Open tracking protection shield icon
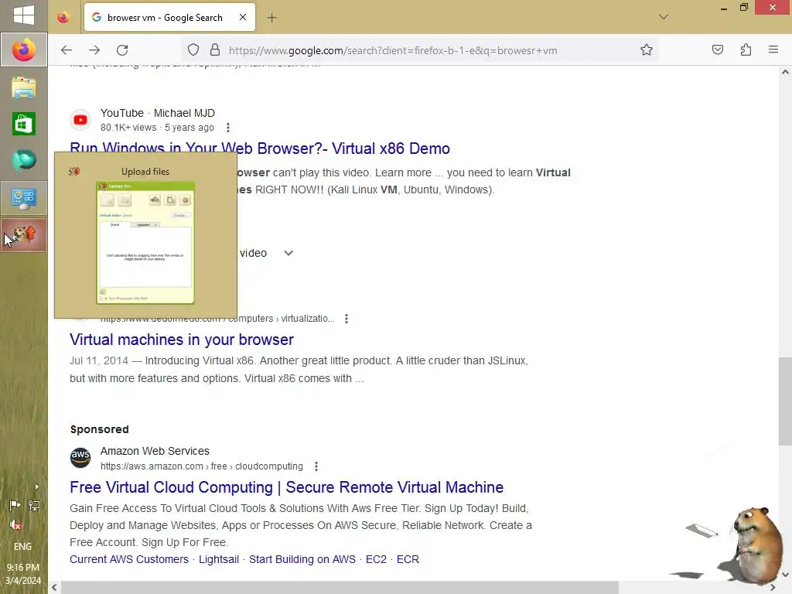The height and width of the screenshot is (594, 792). pos(193,50)
